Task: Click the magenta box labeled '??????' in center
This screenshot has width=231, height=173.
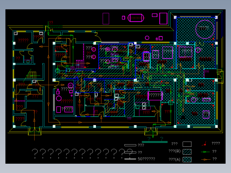Action: 155,96
